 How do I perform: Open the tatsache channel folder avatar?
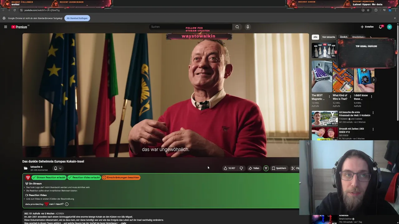point(26,168)
